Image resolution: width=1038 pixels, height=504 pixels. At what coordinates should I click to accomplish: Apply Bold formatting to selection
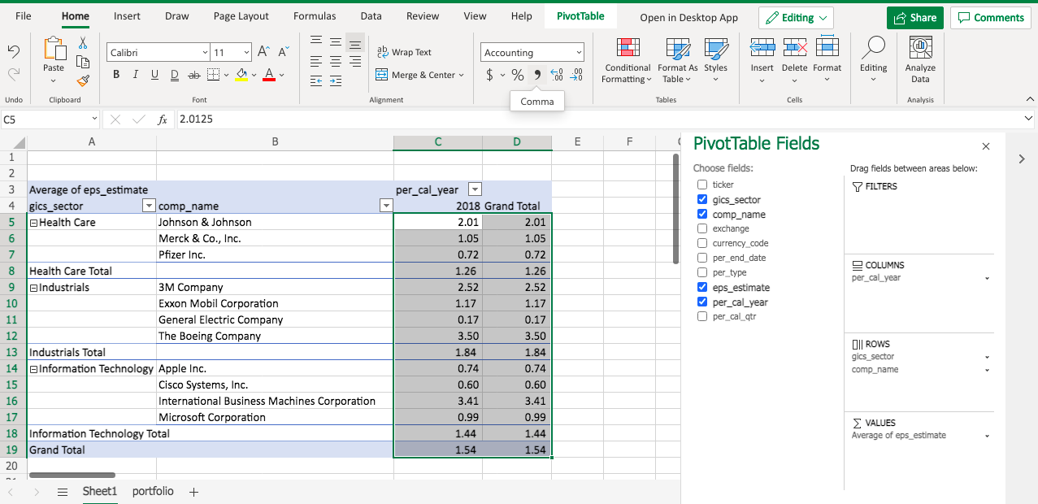coord(117,75)
